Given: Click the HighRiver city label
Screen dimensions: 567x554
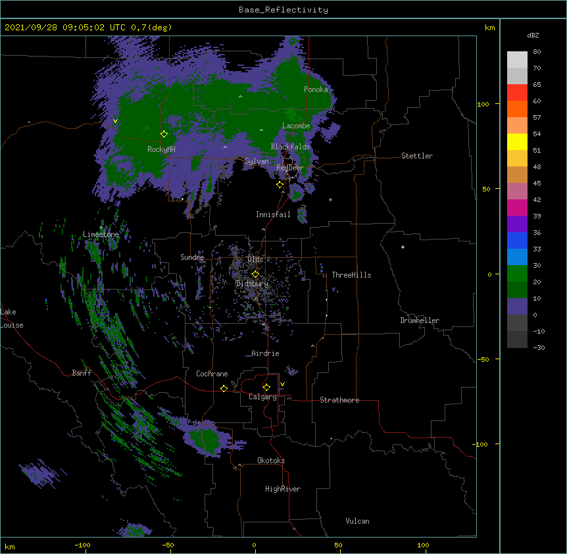Looking at the screenshot, I should tap(283, 489).
